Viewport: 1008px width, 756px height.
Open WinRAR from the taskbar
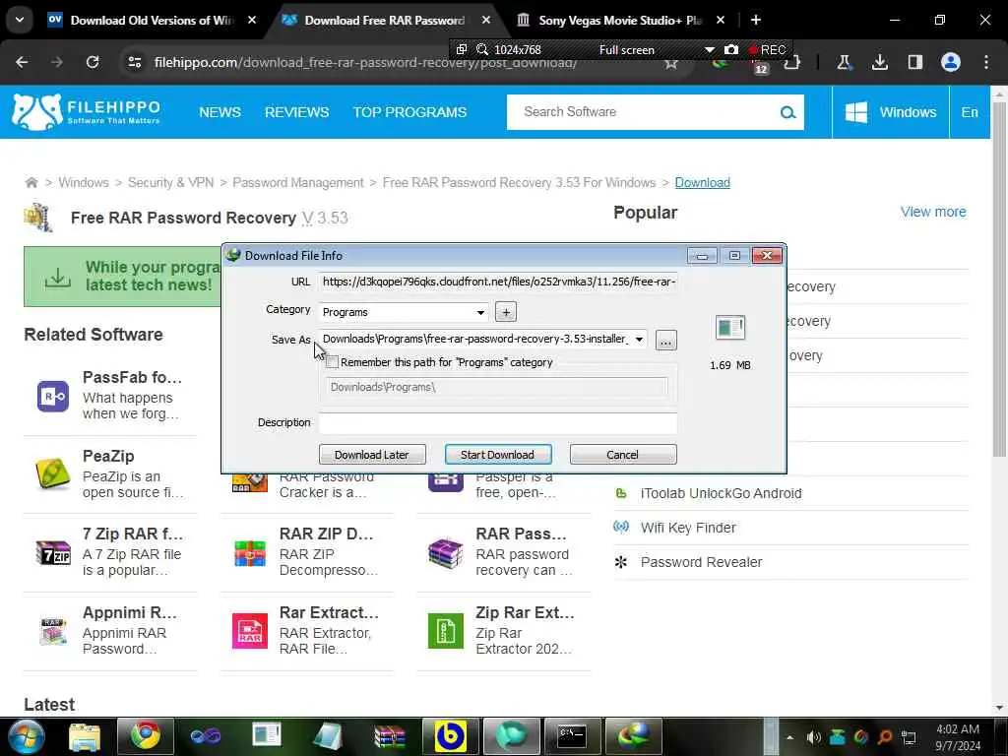coord(390,736)
